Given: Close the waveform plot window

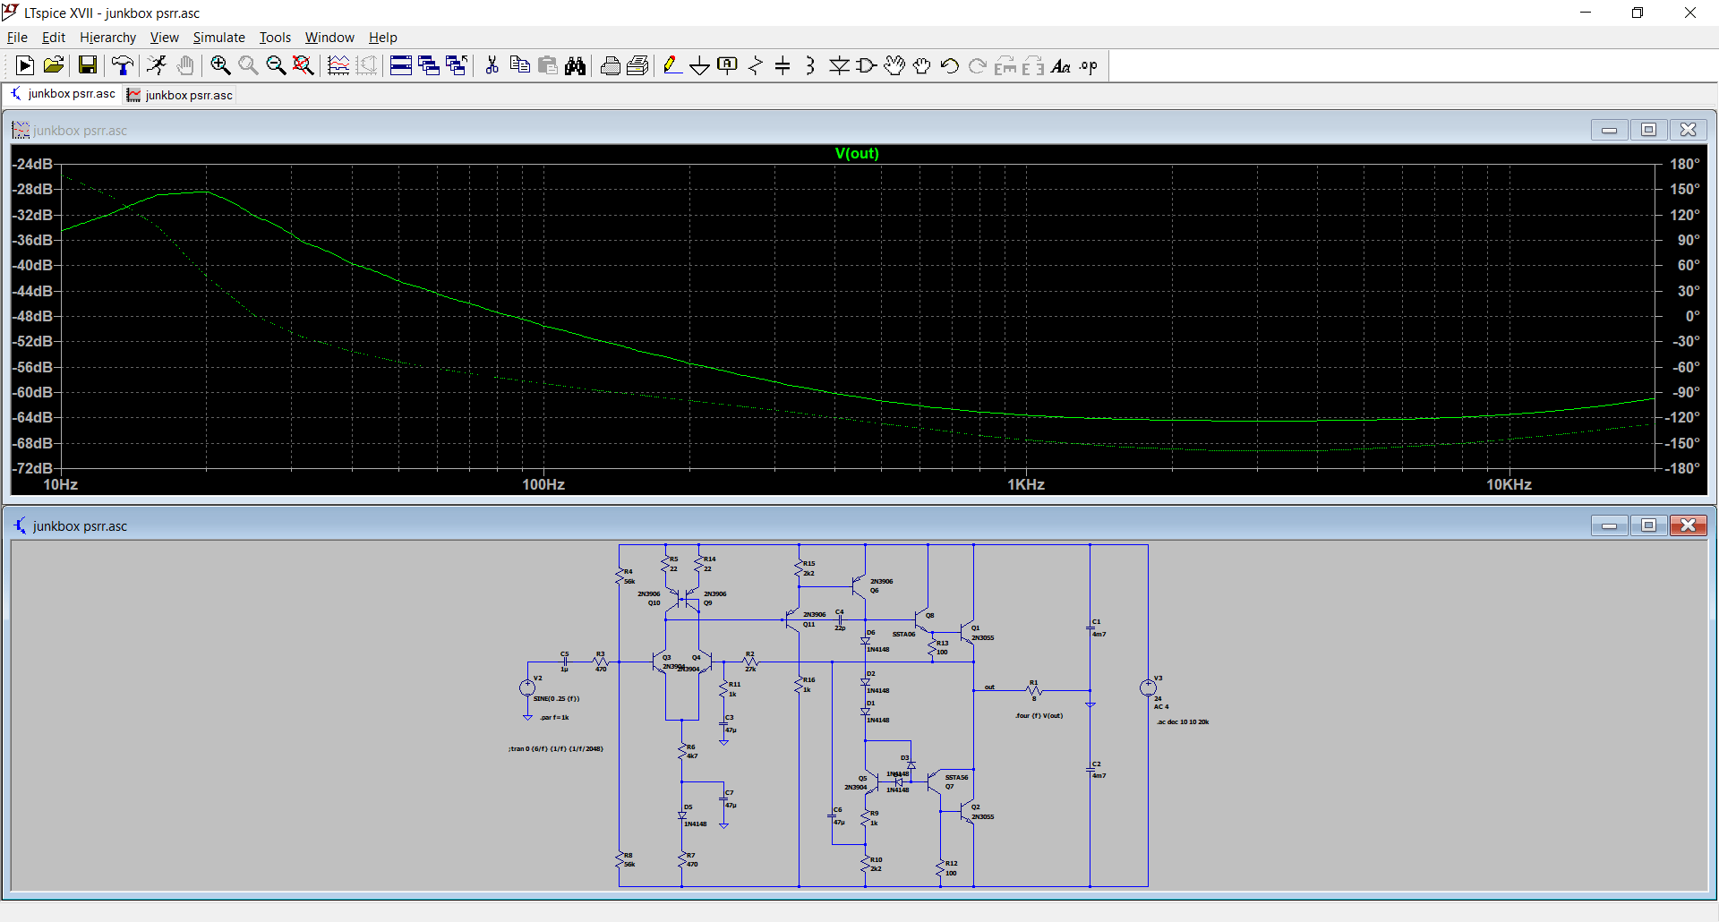Looking at the screenshot, I should tap(1688, 130).
